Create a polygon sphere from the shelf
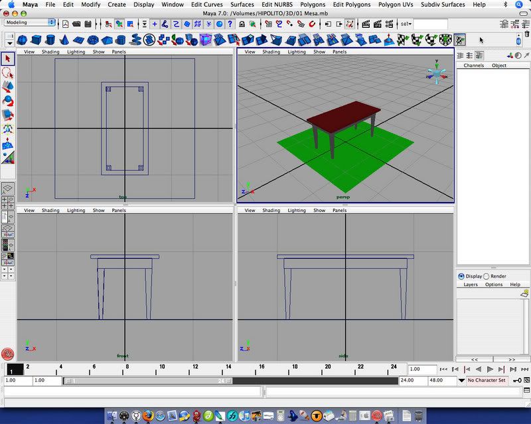Viewport: 531px width, 424px height. (x=23, y=40)
